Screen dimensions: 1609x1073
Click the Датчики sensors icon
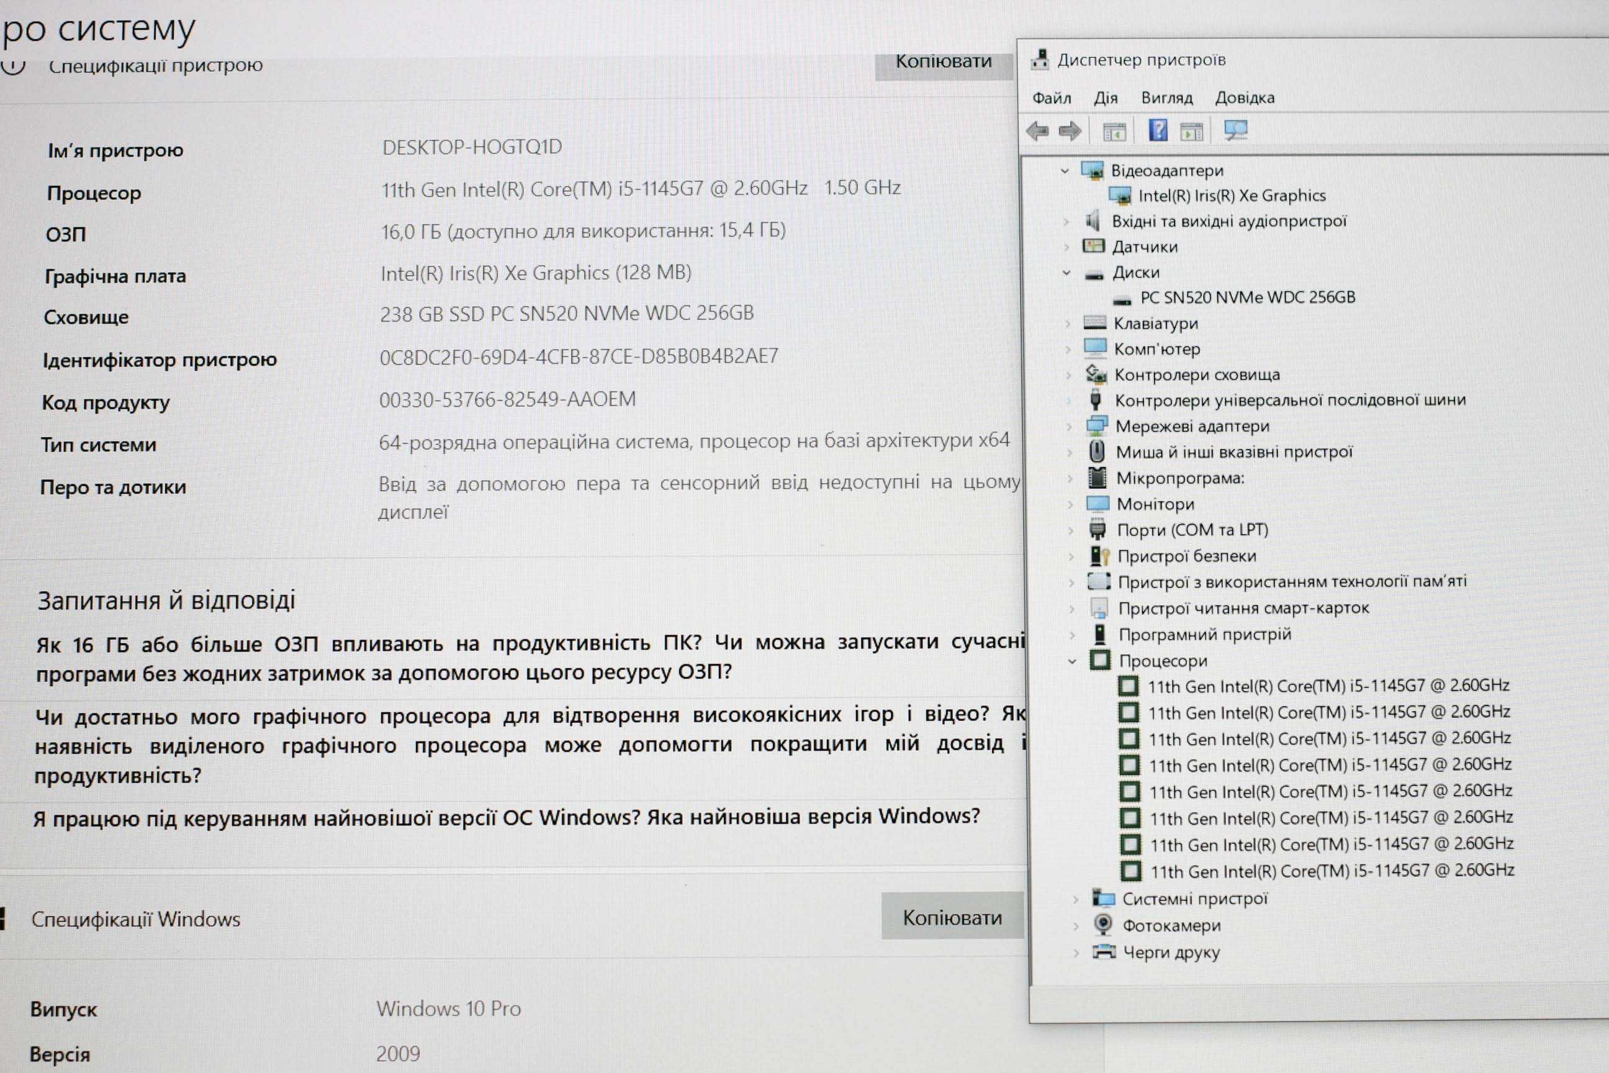coord(1093,246)
